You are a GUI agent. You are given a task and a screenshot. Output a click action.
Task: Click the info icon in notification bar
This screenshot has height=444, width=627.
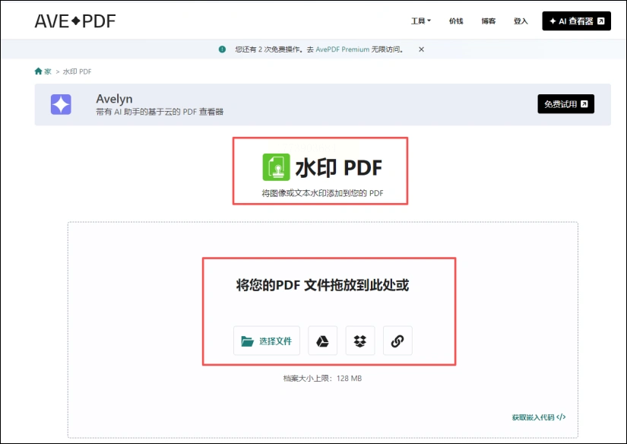[223, 49]
